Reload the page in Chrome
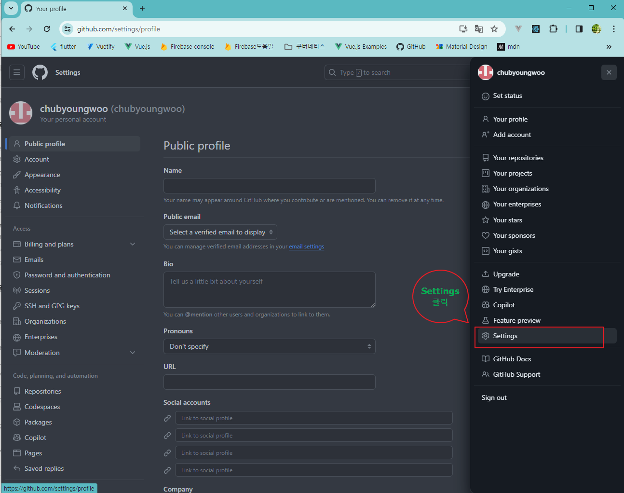Image resolution: width=624 pixels, height=493 pixels. [47, 29]
